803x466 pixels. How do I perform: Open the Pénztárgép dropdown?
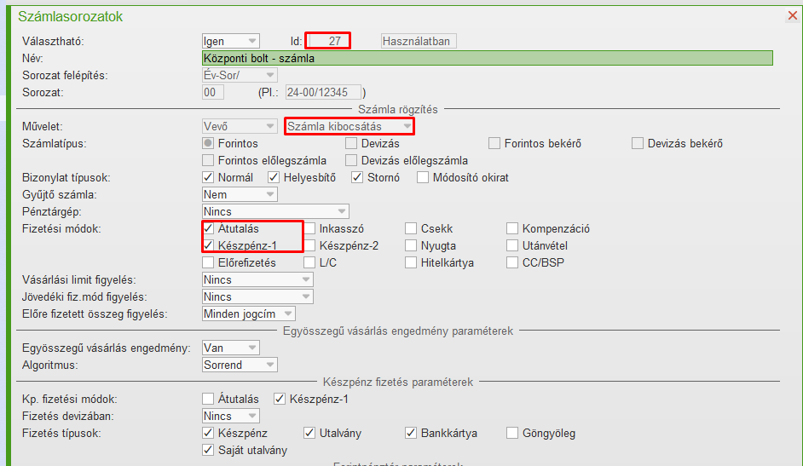[275, 211]
